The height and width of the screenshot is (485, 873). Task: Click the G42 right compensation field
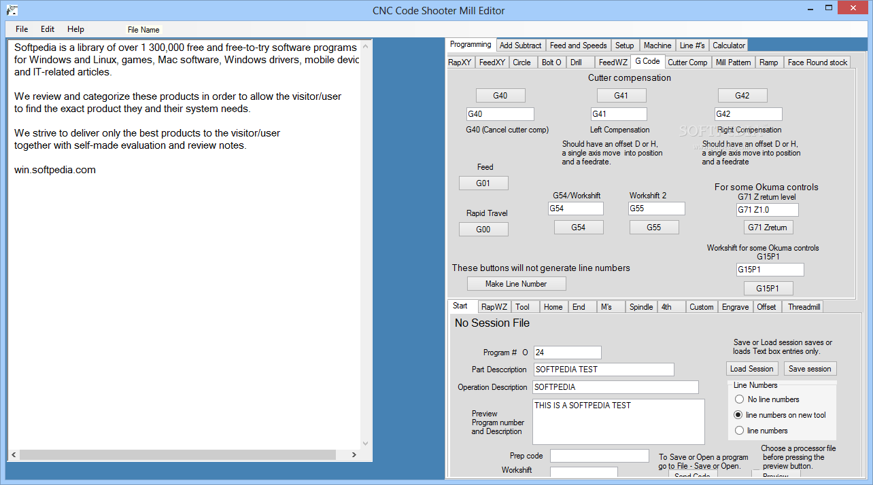749,114
